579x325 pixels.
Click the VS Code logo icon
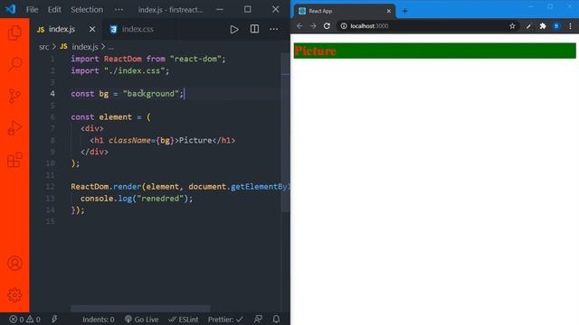pyautogui.click(x=10, y=9)
